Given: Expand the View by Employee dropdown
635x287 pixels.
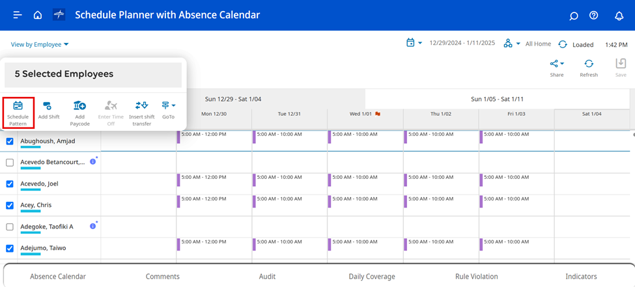Looking at the screenshot, I should point(40,44).
